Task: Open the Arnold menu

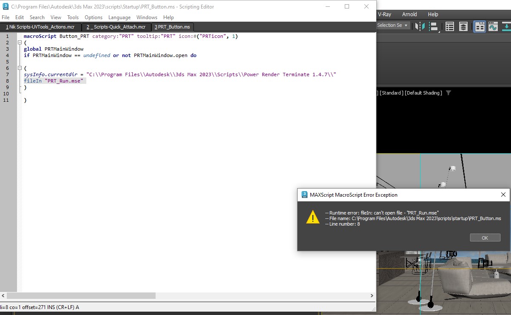Action: click(409, 14)
